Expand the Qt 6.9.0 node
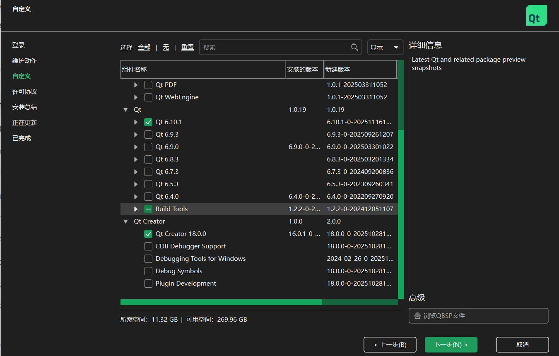The height and width of the screenshot is (356, 559). click(x=136, y=147)
